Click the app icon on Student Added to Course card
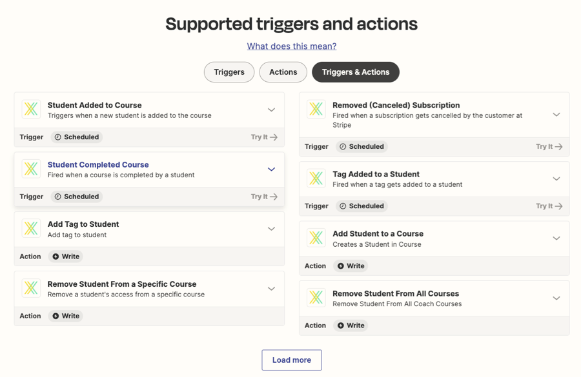This screenshot has height=377, width=581. point(31,109)
